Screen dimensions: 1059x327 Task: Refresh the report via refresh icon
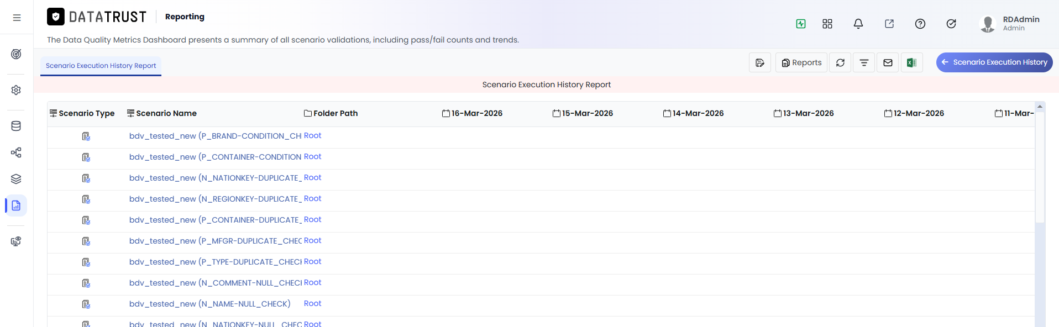[840, 62]
